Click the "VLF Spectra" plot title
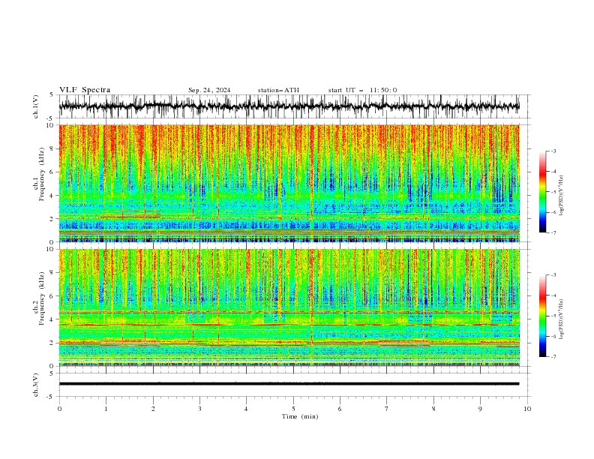594x459 pixels. pos(85,90)
